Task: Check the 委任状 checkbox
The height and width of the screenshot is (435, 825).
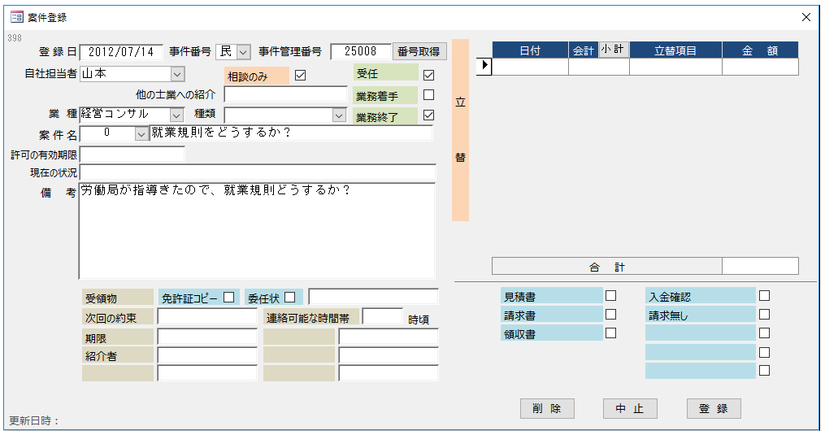Action: tap(290, 298)
